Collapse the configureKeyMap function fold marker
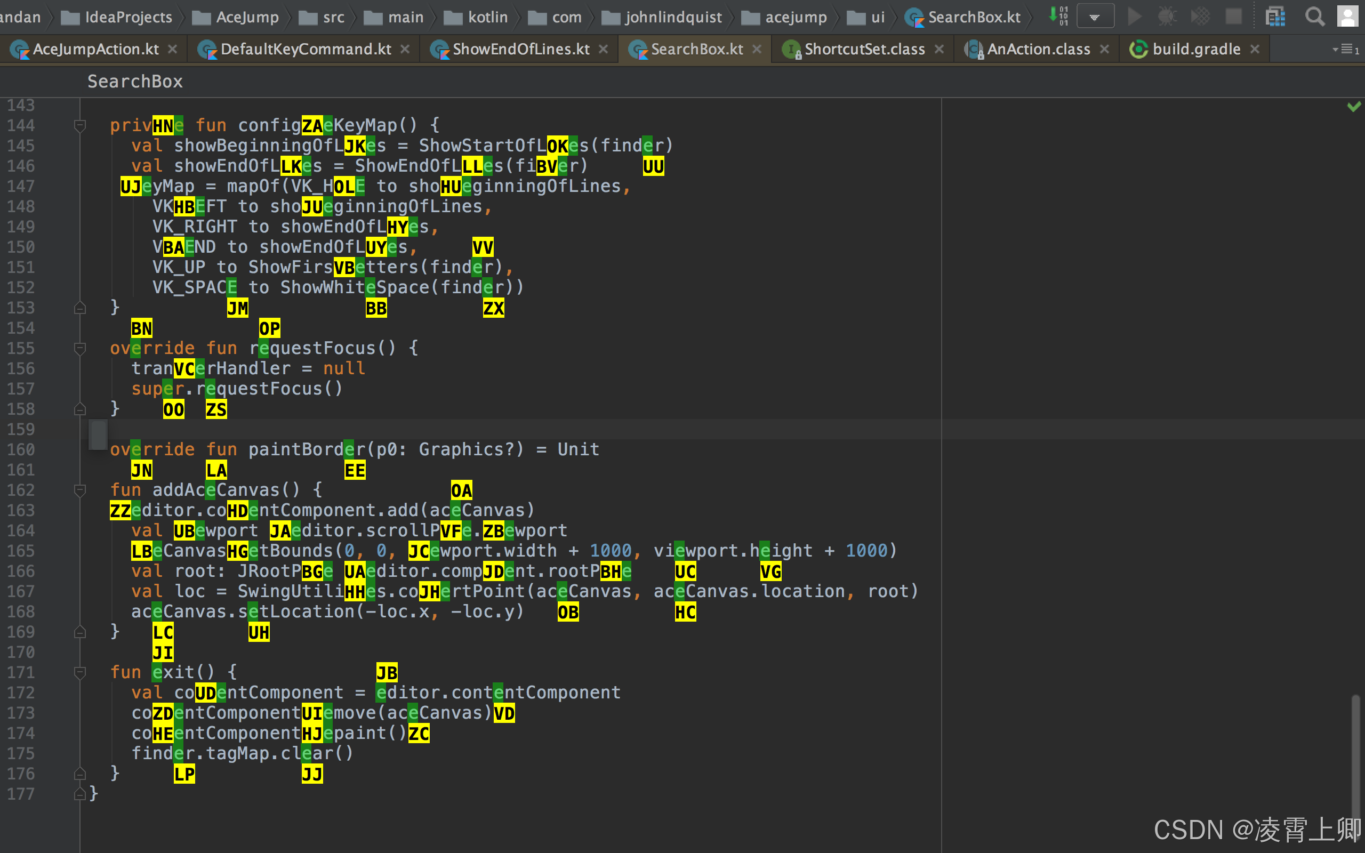This screenshot has width=1365, height=853. [80, 125]
